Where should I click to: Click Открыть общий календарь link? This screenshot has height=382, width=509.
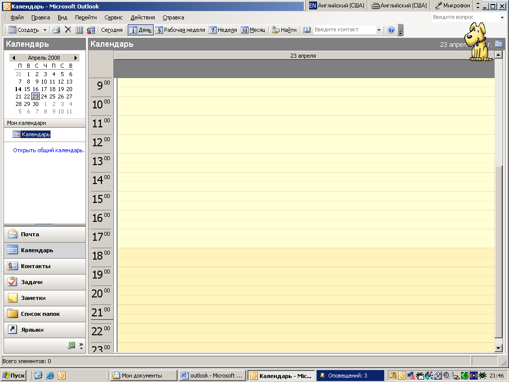click(x=48, y=150)
